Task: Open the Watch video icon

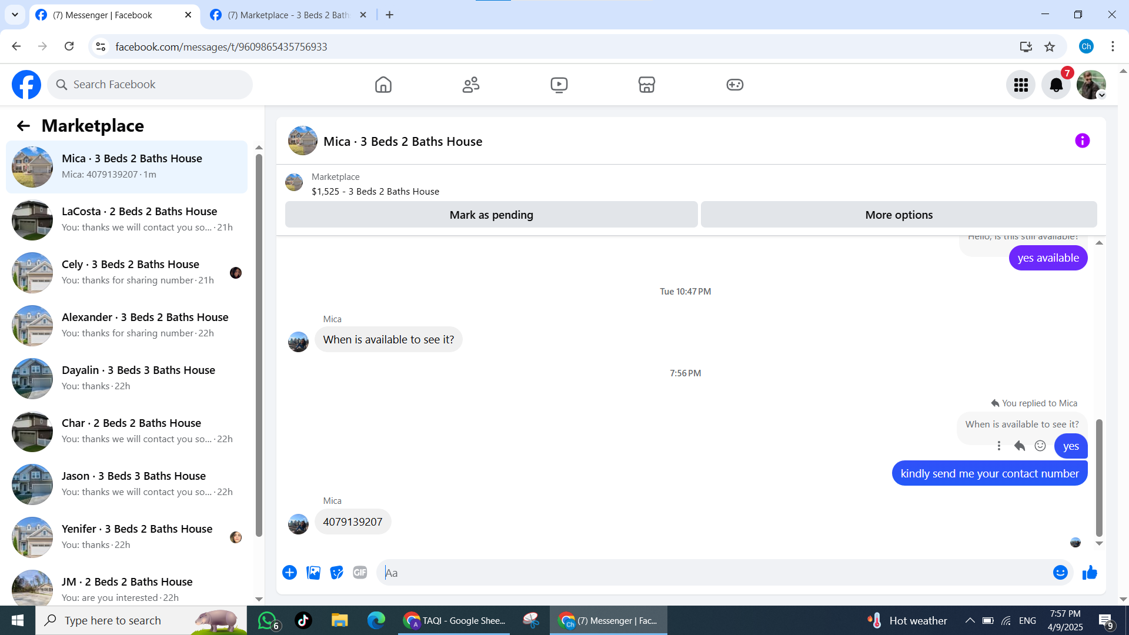Action: (559, 85)
